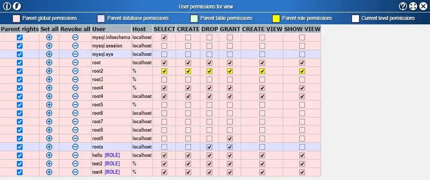Uncheck SELECT for mysql.infoschema

(x=164, y=38)
